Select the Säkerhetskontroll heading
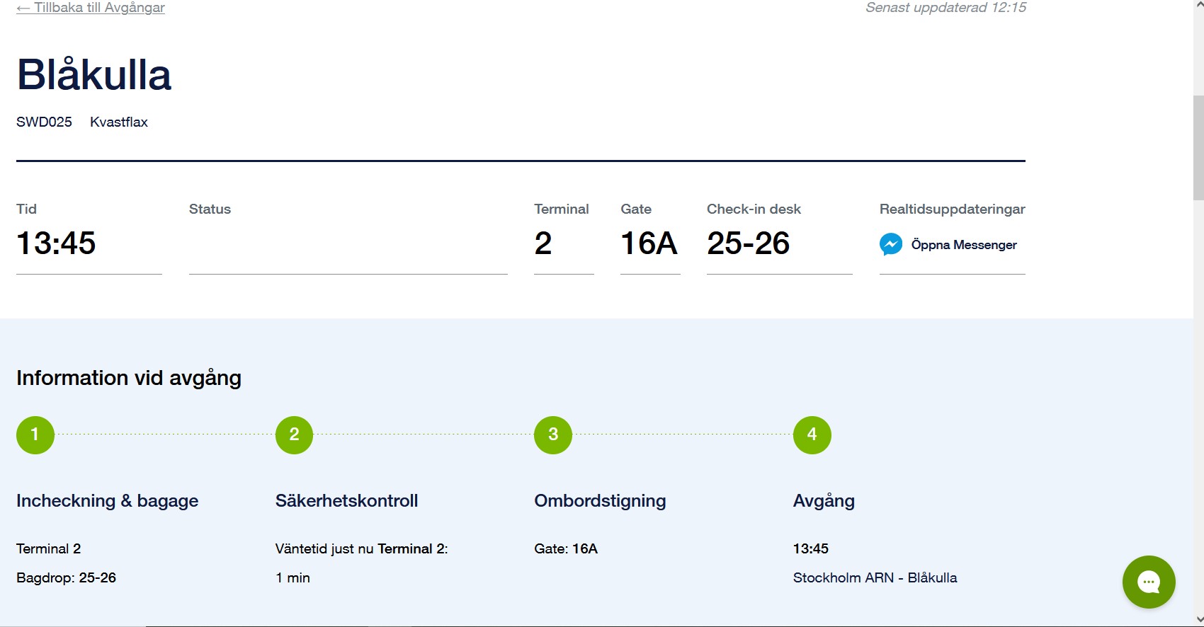 346,501
